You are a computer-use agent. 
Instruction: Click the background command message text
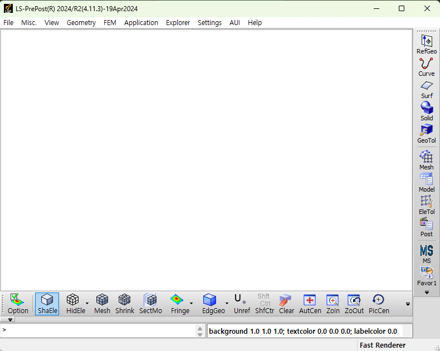click(303, 331)
